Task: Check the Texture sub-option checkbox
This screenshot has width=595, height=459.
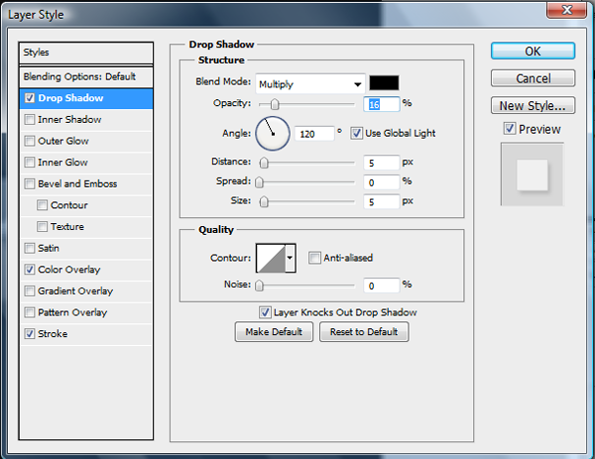Action: [42, 226]
